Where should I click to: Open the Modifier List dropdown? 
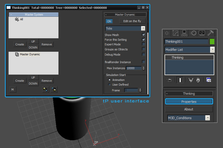click(212, 50)
